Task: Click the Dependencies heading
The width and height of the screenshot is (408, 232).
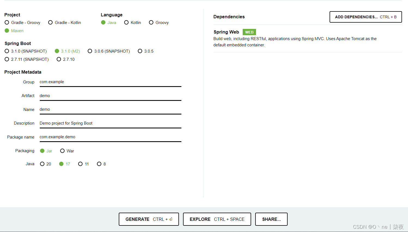Action: point(229,17)
